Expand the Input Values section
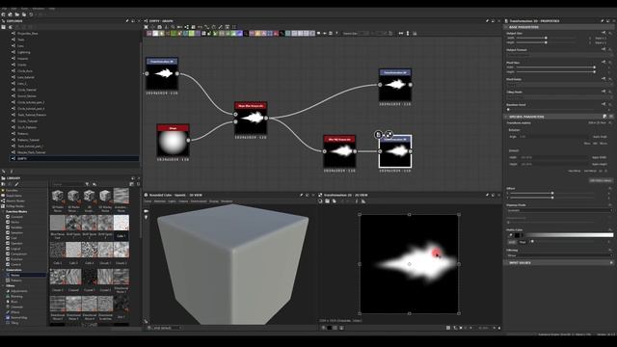The image size is (617, 347). 611,262
